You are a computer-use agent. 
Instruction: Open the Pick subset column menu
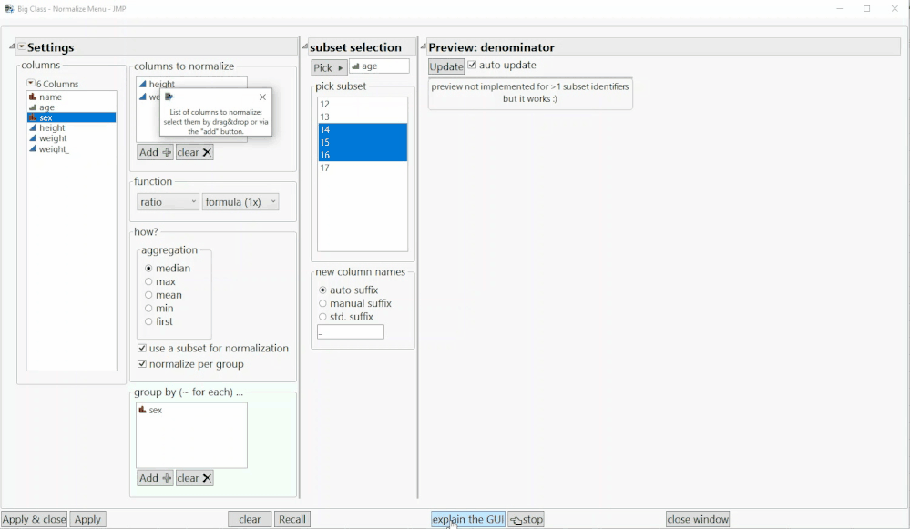click(x=329, y=67)
